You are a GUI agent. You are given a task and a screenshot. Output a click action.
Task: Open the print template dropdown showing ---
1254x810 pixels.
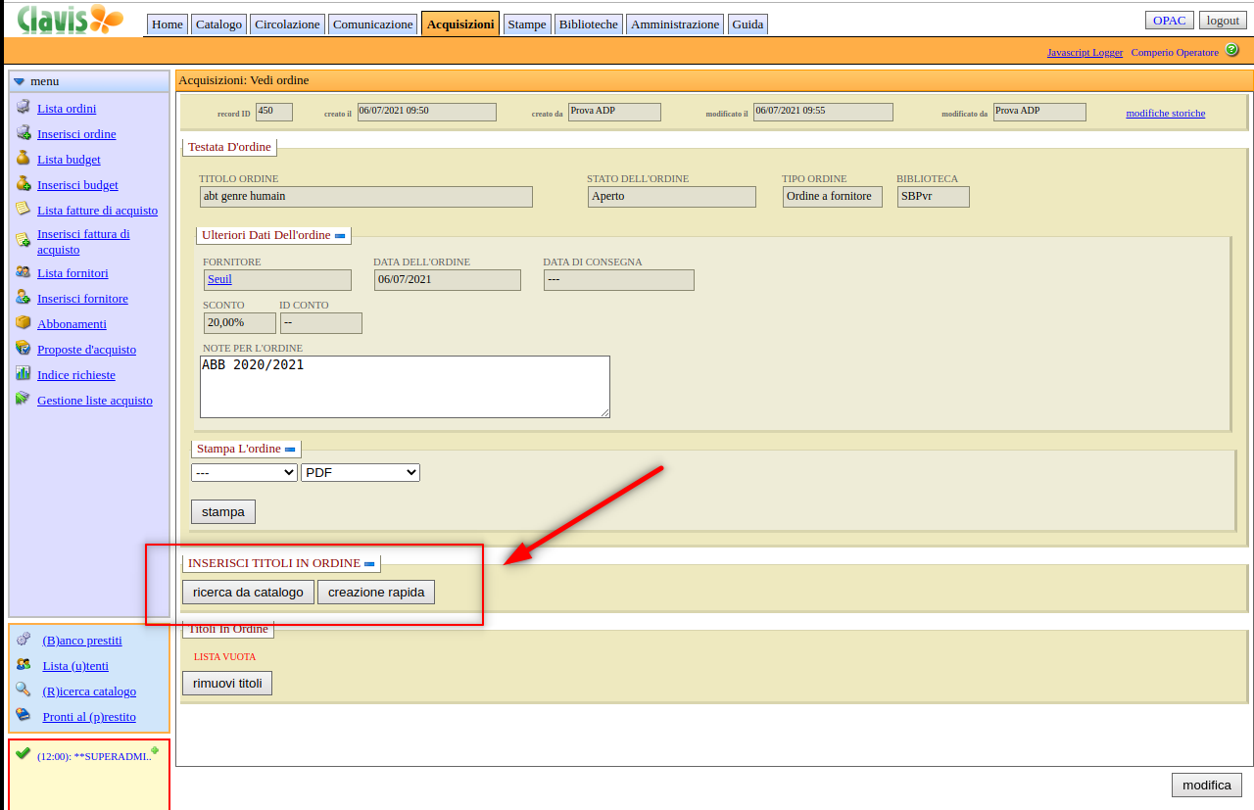pyautogui.click(x=244, y=472)
